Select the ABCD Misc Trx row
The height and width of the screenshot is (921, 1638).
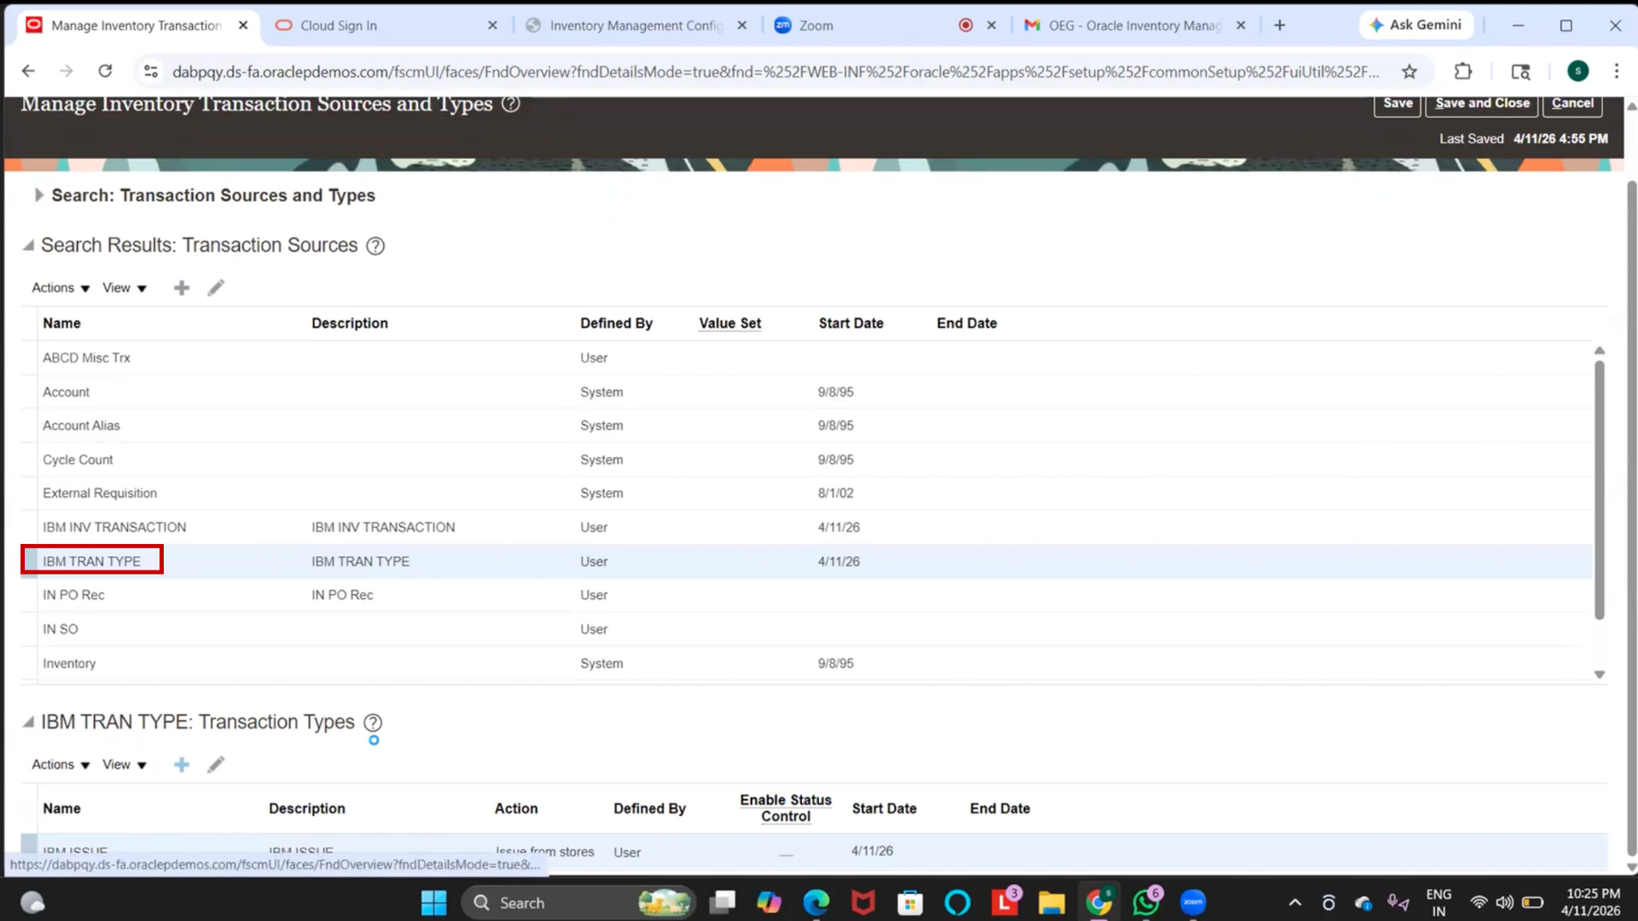click(x=806, y=358)
